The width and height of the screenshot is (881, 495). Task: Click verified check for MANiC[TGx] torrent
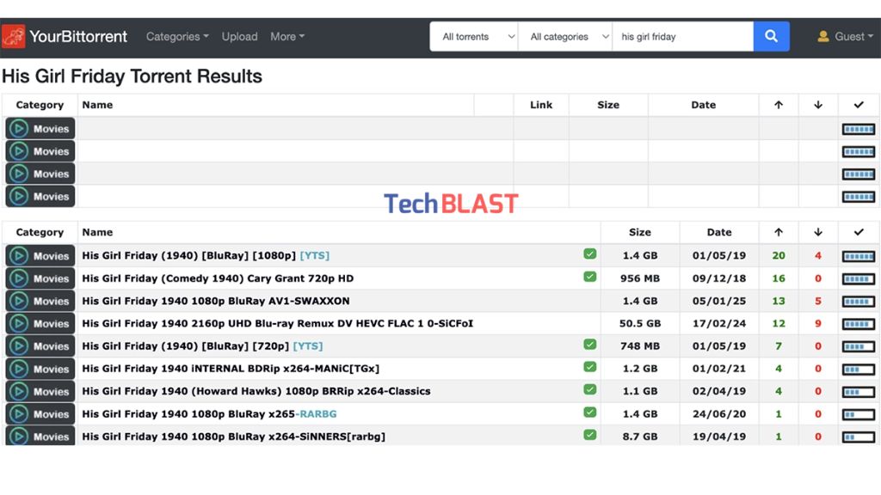[x=589, y=367]
